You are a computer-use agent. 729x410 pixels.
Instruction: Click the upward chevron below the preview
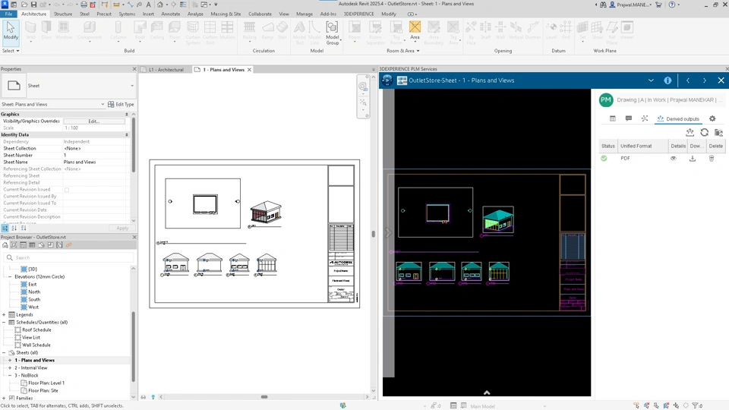(x=487, y=393)
